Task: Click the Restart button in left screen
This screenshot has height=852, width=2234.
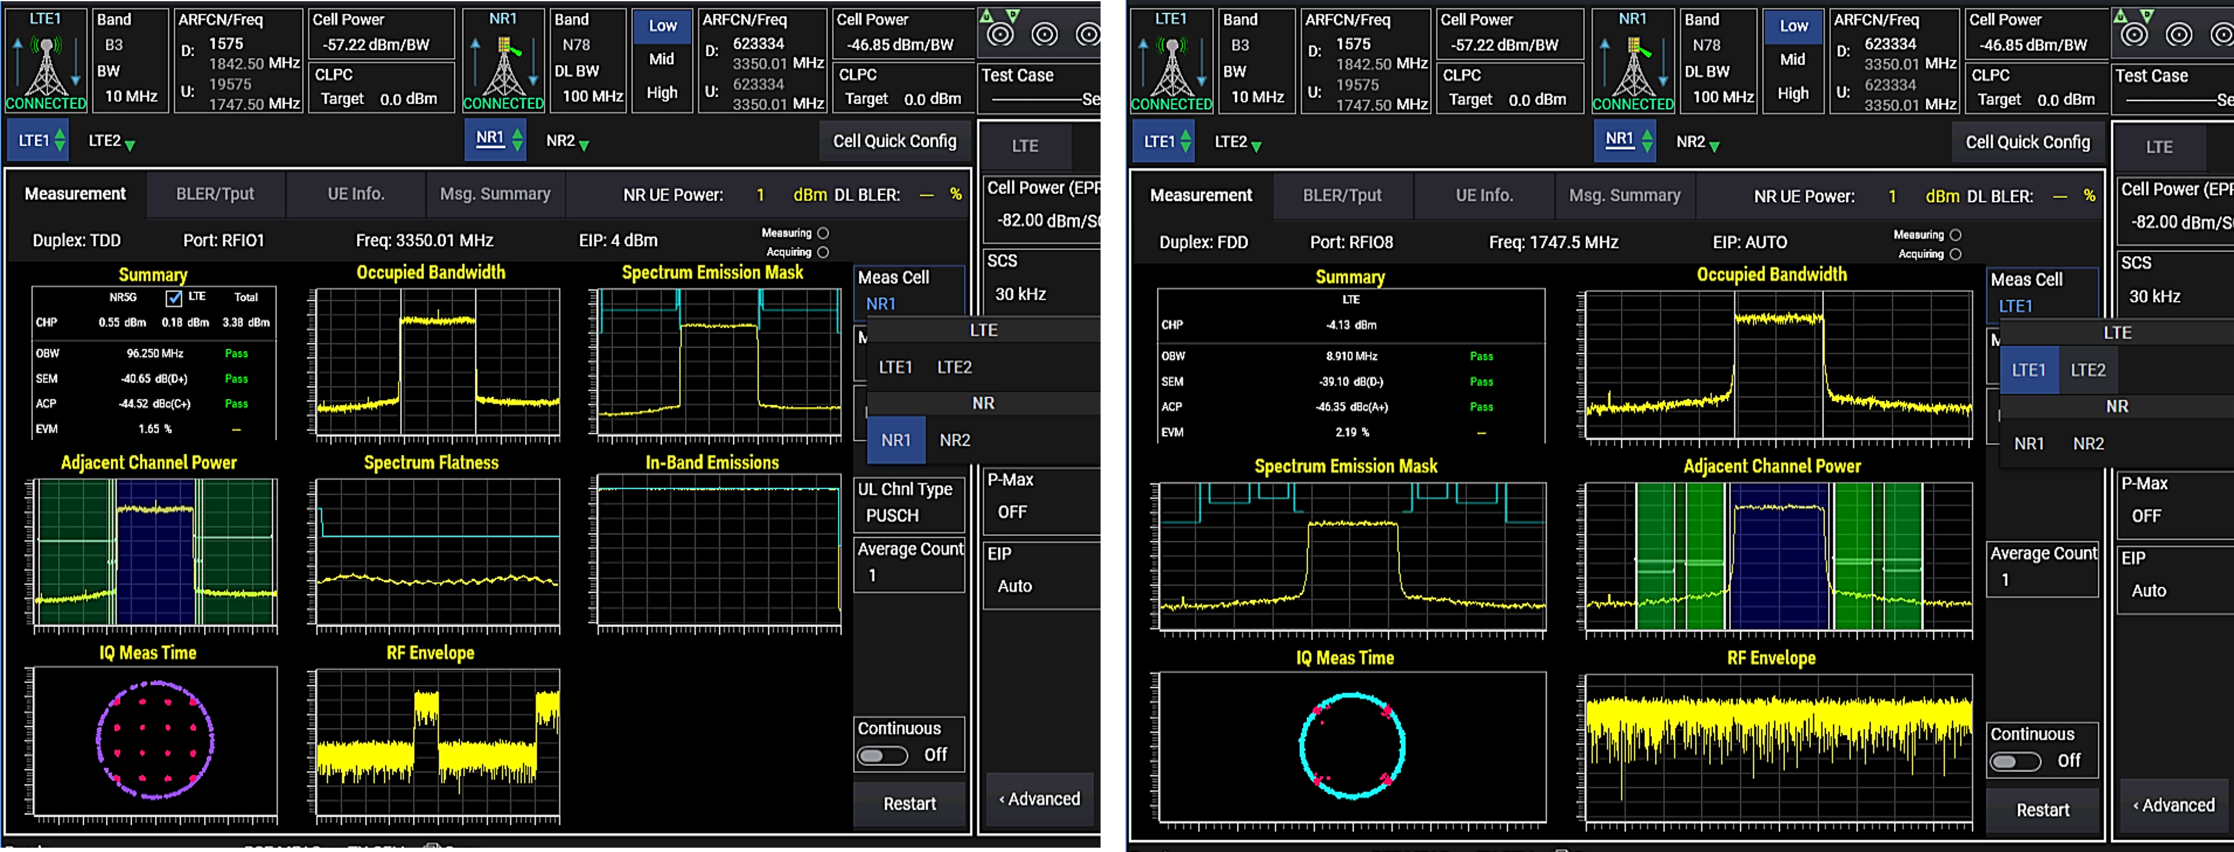Action: [909, 804]
